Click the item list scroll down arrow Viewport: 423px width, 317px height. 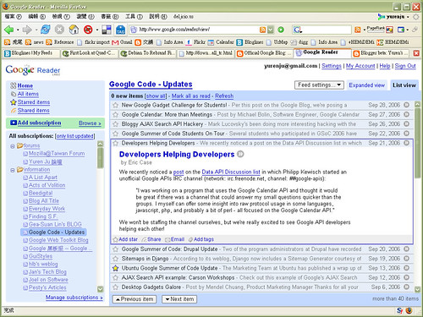[417, 289]
